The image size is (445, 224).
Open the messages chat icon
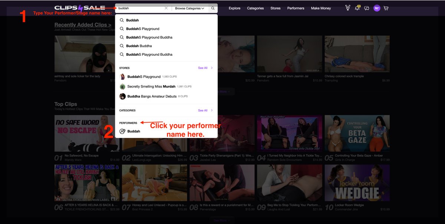(x=367, y=8)
